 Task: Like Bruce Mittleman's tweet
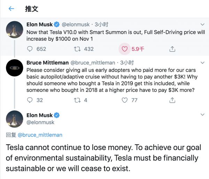(x=124, y=100)
